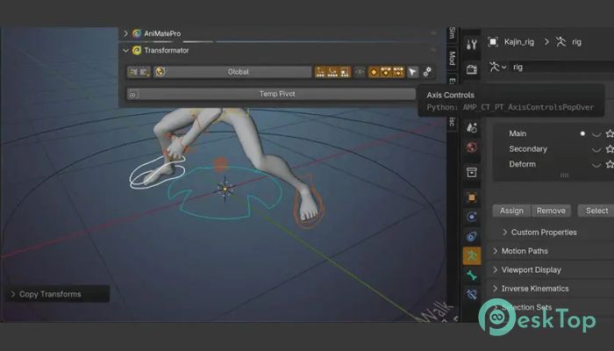Click the globe orientation icon on Global field
Image resolution: width=614 pixels, height=351 pixels.
tap(161, 72)
